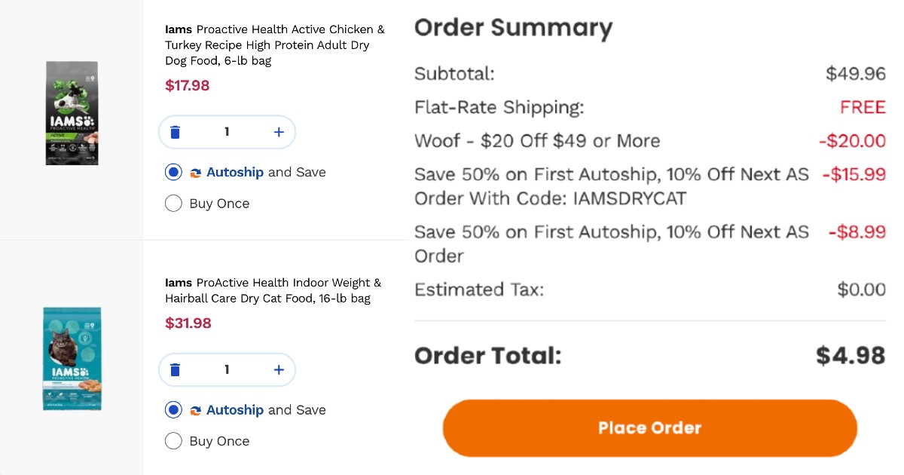Image resolution: width=904 pixels, height=475 pixels.
Task: Click the dog food quantity field showing 1
Action: tap(227, 133)
